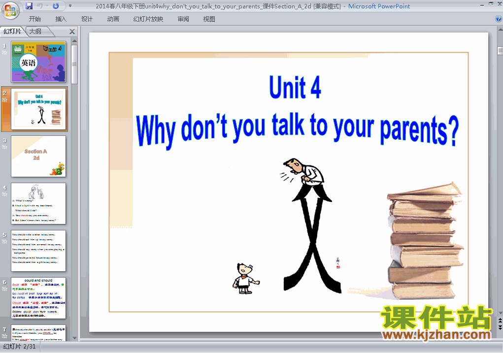Switch to the 大纲 pane tab
The height and width of the screenshot is (353, 503).
35,32
